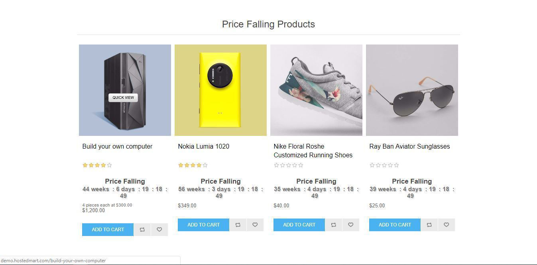537x265 pixels.
Task: Add Nike Floral Roshe shoes to cart
Action: click(299, 224)
